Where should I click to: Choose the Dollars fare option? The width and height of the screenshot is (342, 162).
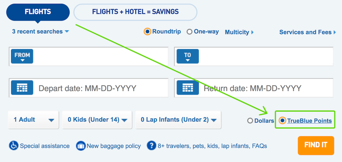coord(250,121)
